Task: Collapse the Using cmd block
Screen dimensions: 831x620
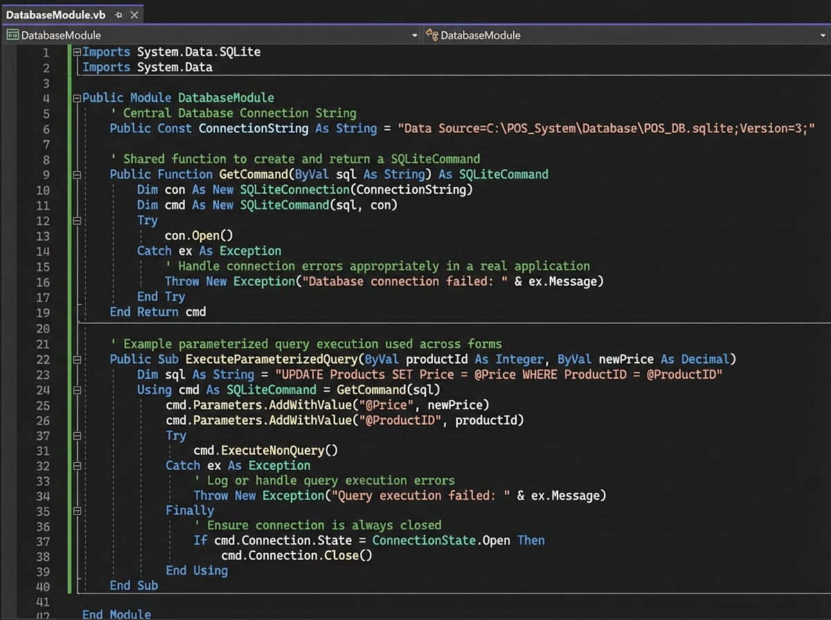Action: point(76,390)
